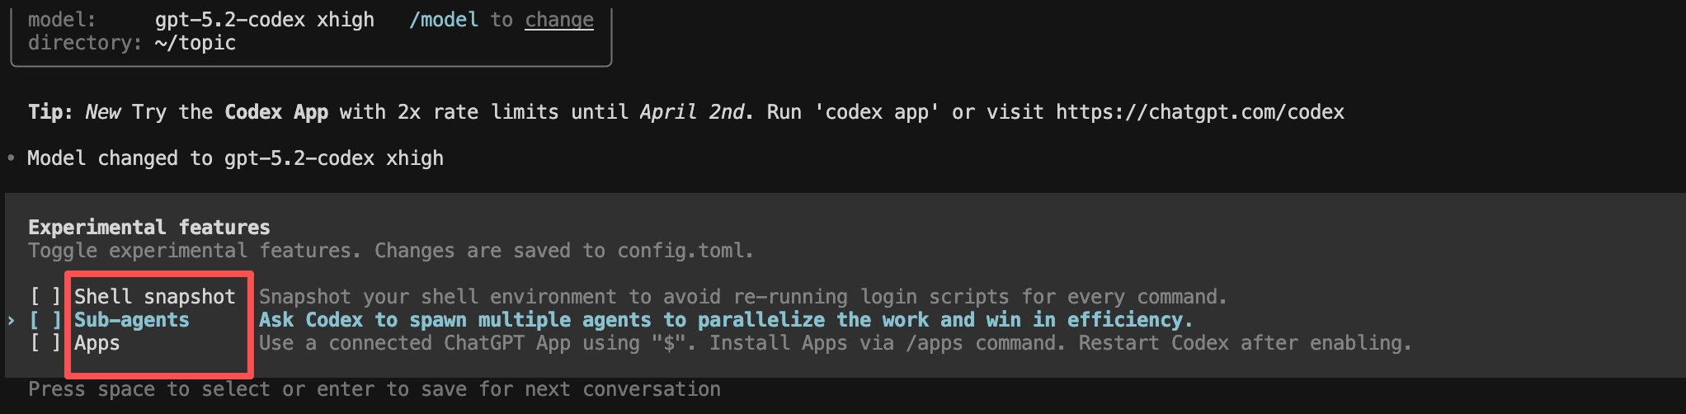Click the bullet before Model changed message
This screenshot has width=1686, height=414.
pyautogui.click(x=11, y=158)
